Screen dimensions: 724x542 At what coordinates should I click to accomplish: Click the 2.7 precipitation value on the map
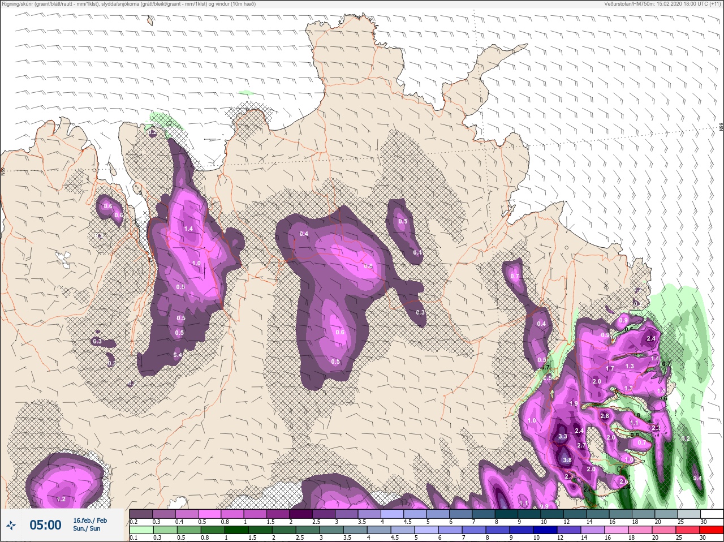(x=581, y=445)
